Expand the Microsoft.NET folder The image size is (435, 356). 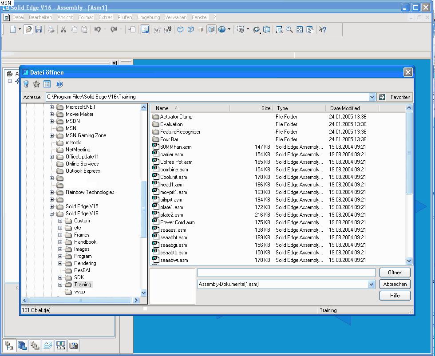coord(51,107)
